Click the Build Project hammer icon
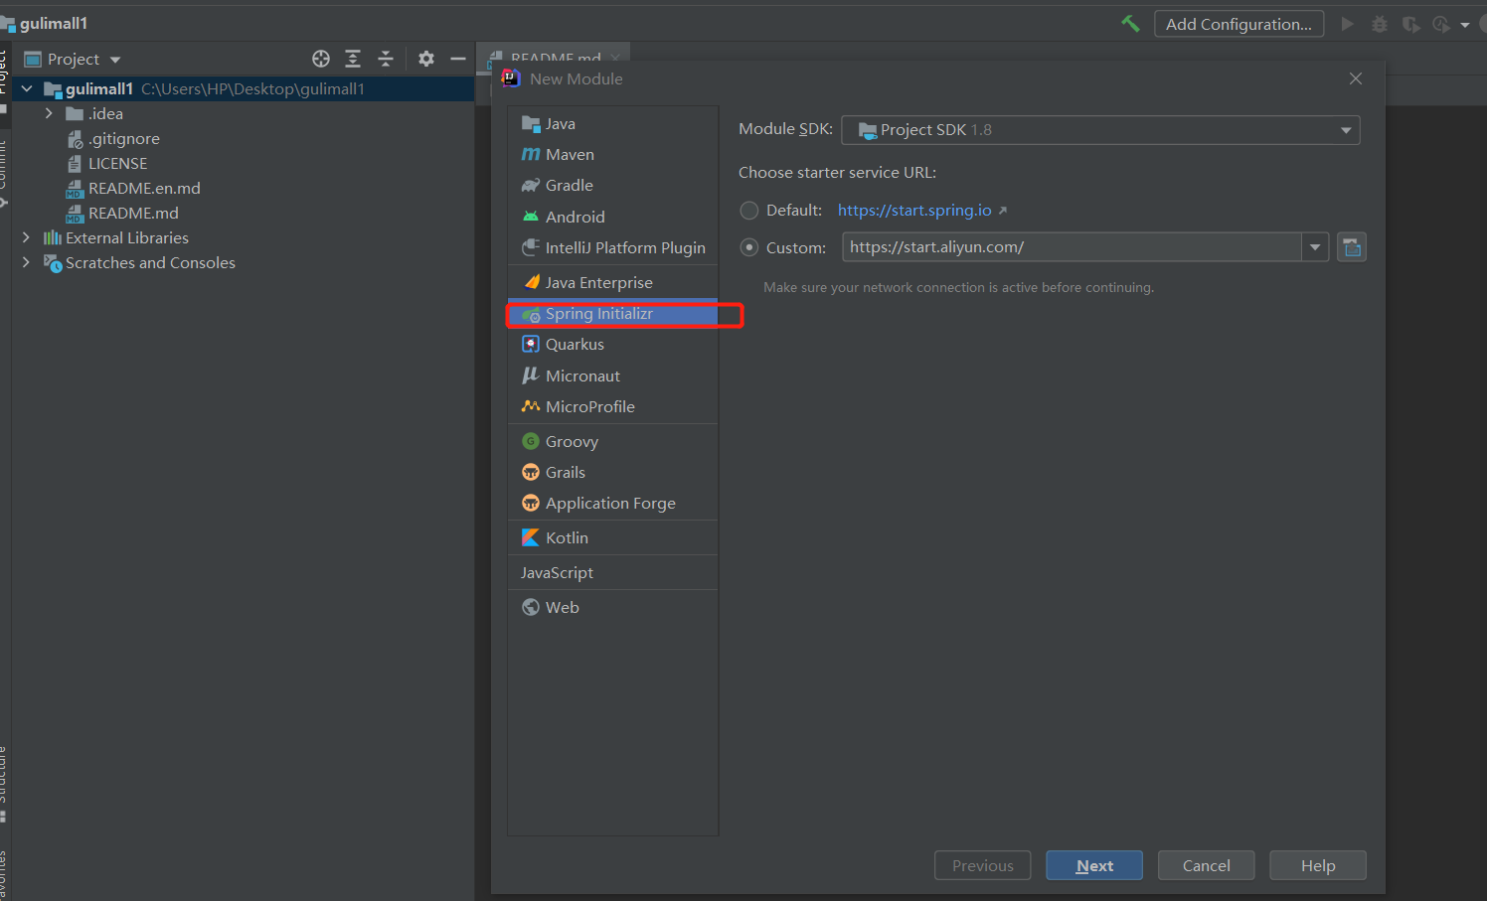 click(1130, 23)
